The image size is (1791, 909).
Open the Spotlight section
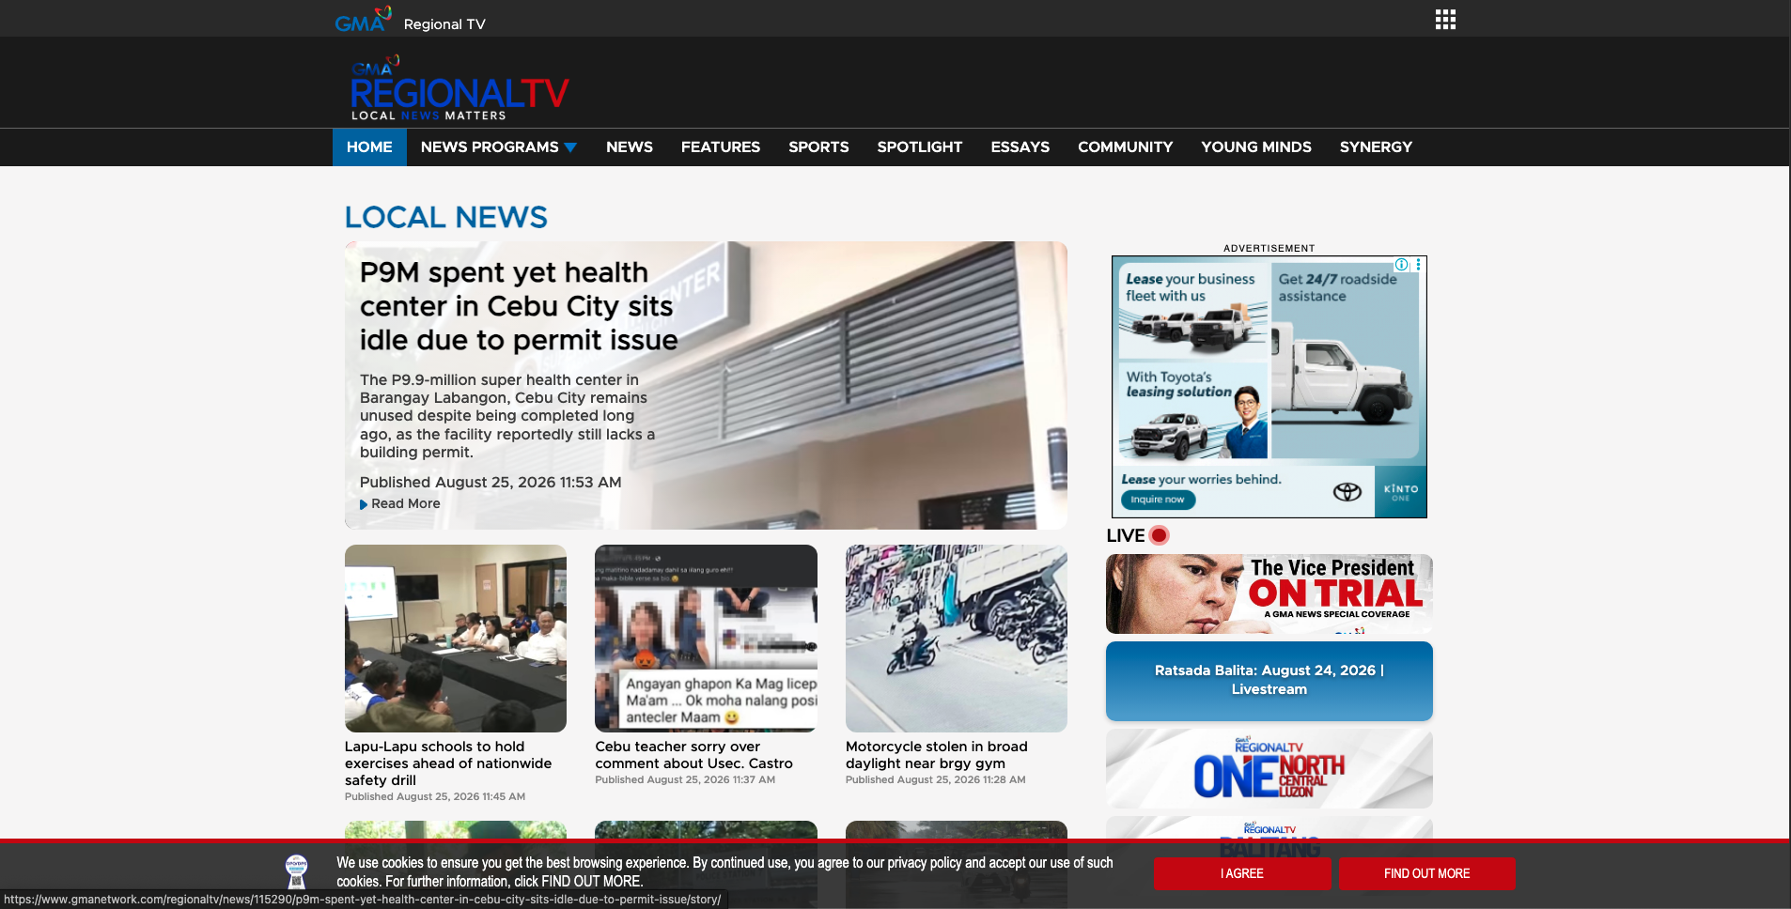point(920,147)
